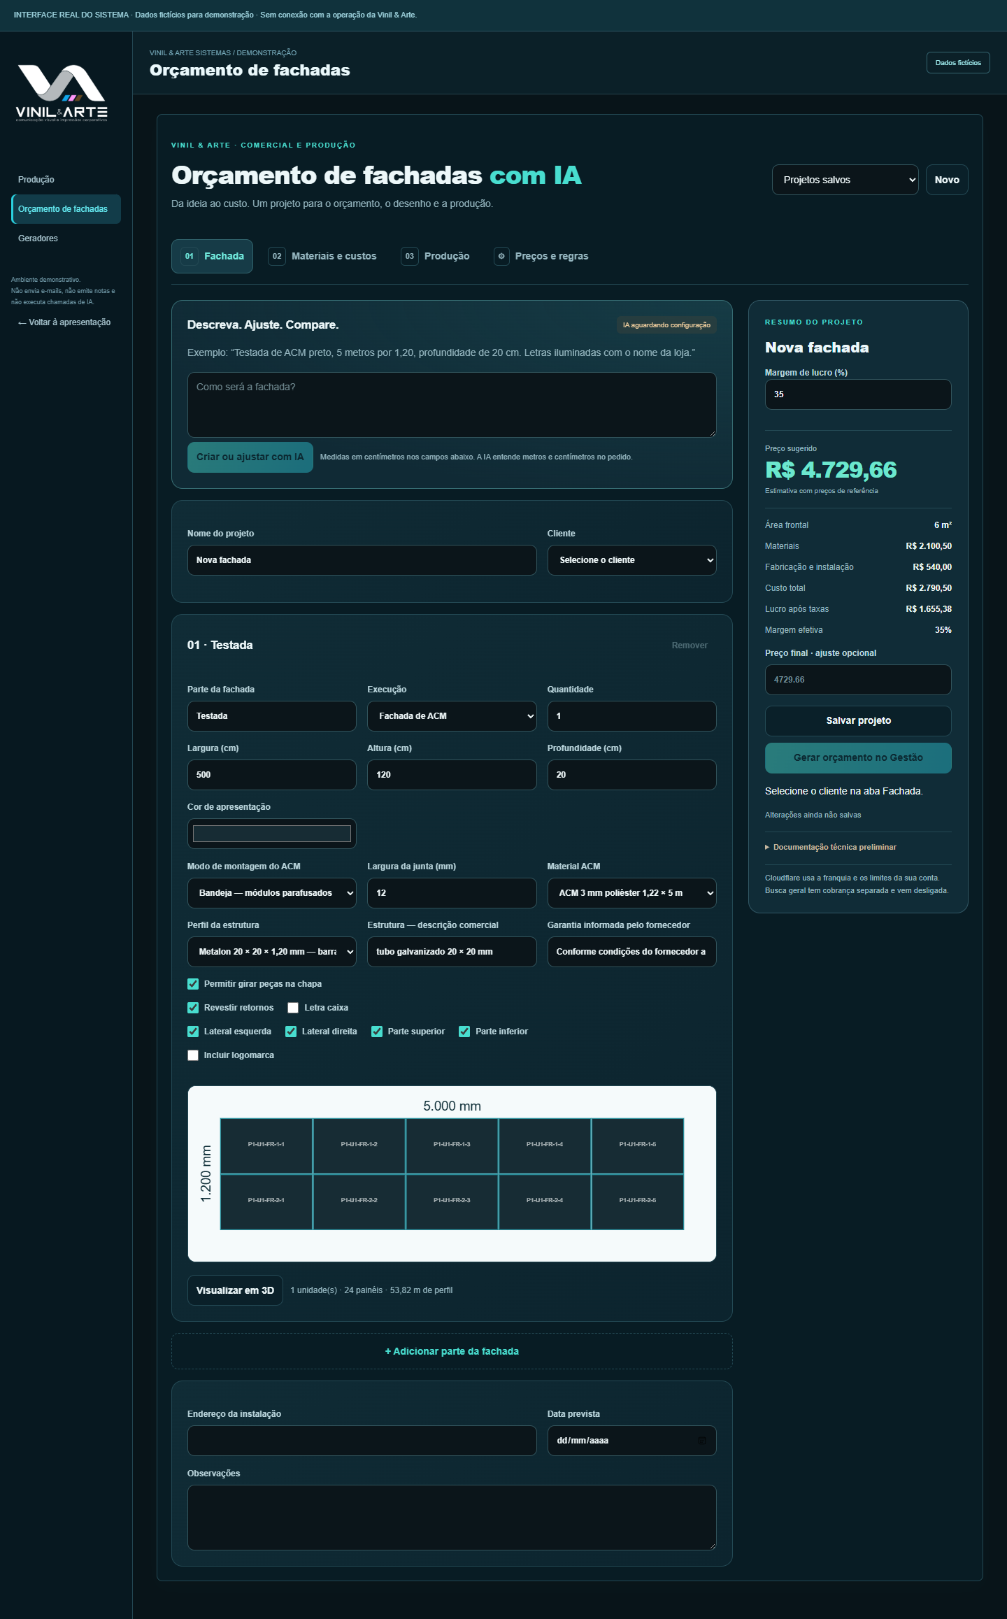Click Voltar à apresentação link
The image size is (1007, 1619).
[64, 322]
